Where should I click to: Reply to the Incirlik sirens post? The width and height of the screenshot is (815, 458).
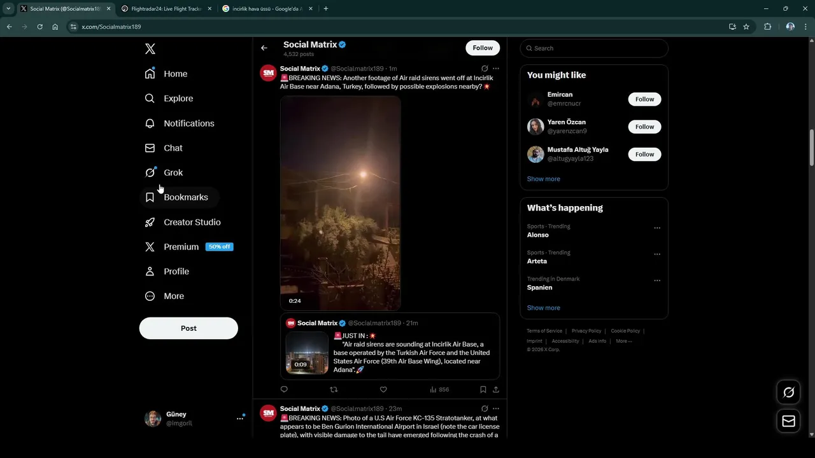[284, 389]
